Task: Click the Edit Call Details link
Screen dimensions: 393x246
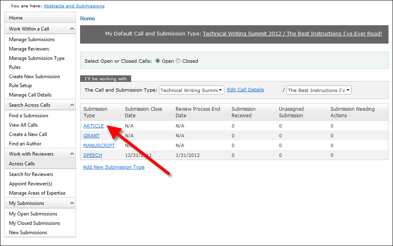Action: click(x=245, y=90)
